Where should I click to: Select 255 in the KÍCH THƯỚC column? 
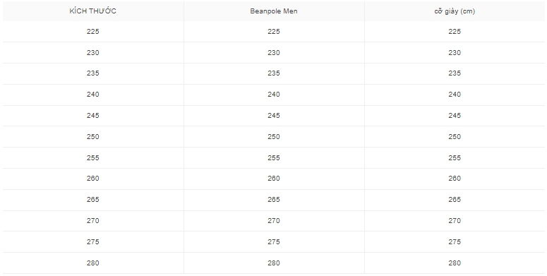(x=92, y=158)
